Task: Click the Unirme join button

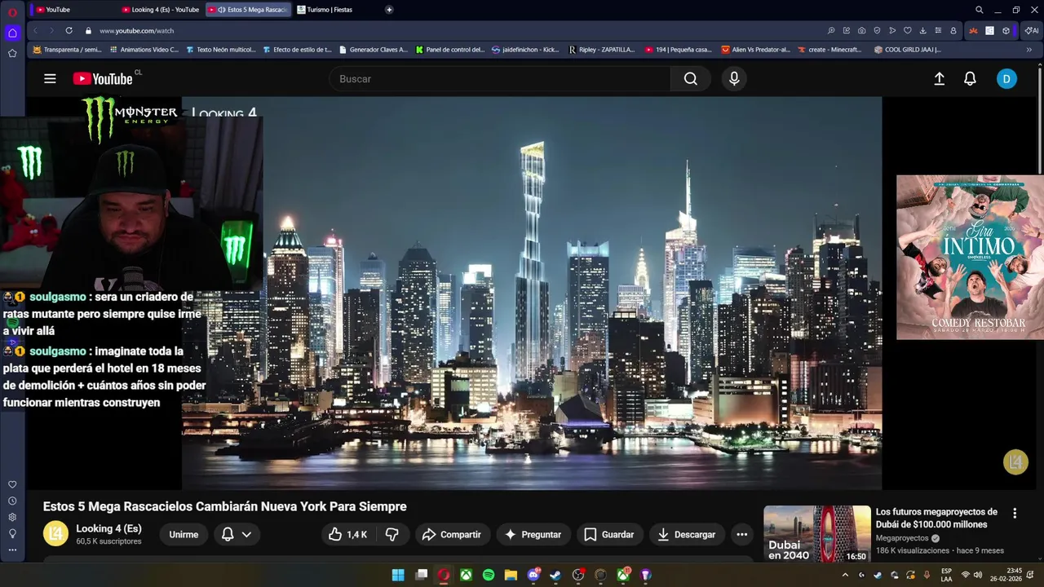Action: tap(184, 535)
